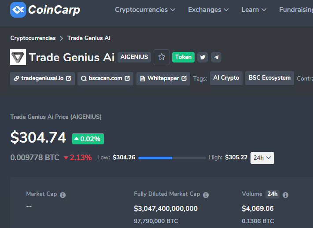Click the Trade Genius Ai Price (AIGENIUS) heading

tap(56, 117)
